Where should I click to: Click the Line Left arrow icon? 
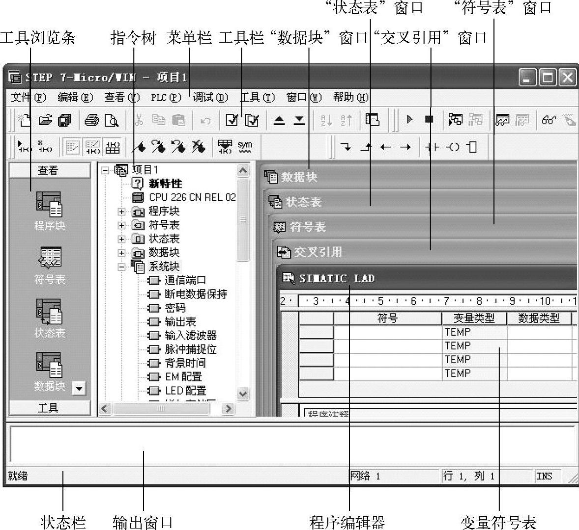click(x=385, y=147)
